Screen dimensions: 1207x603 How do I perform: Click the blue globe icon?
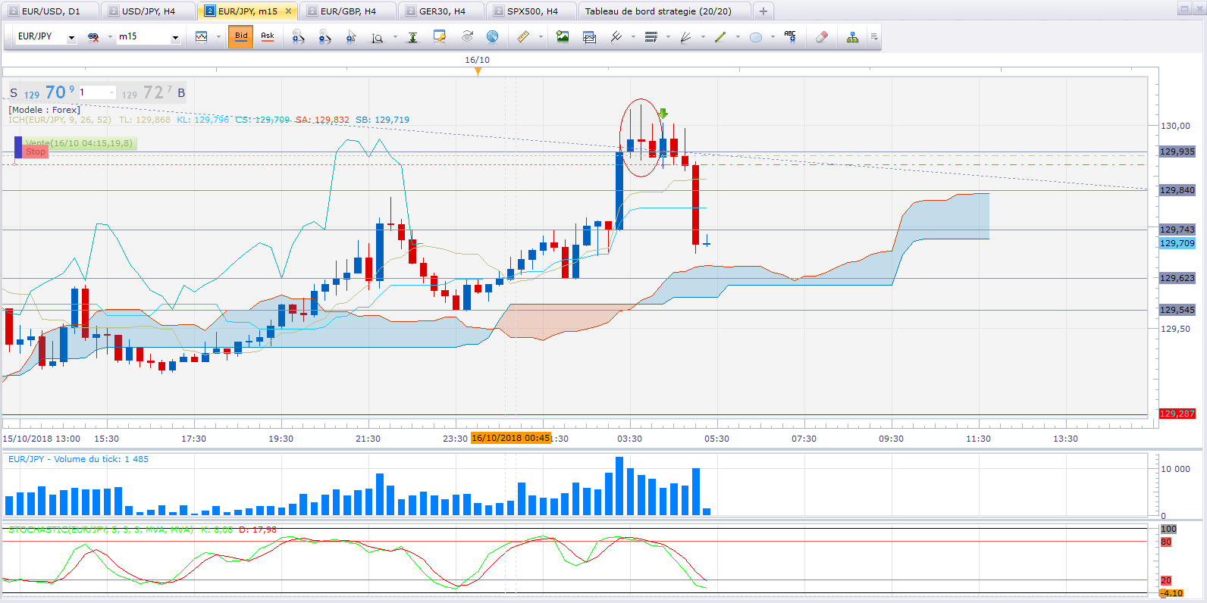click(492, 36)
